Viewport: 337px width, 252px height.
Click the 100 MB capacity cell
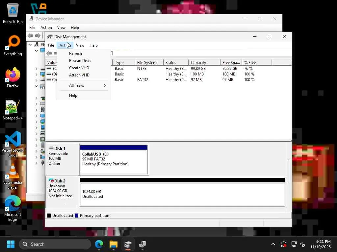click(x=197, y=74)
